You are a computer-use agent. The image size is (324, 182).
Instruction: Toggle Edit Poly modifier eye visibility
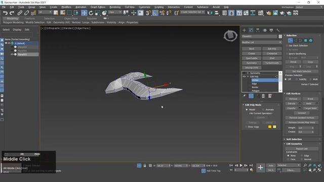[x=244, y=76]
